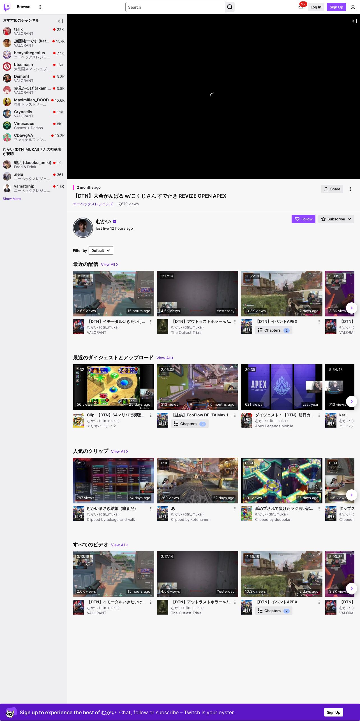Click tarik channel avatar in sidebar

point(7,31)
